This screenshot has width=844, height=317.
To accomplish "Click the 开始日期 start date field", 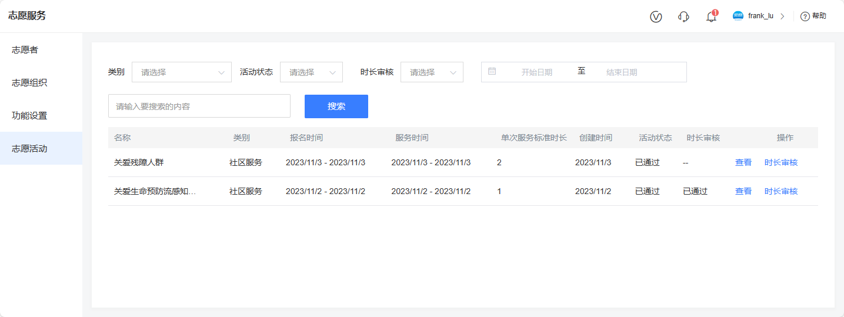I will click(536, 72).
